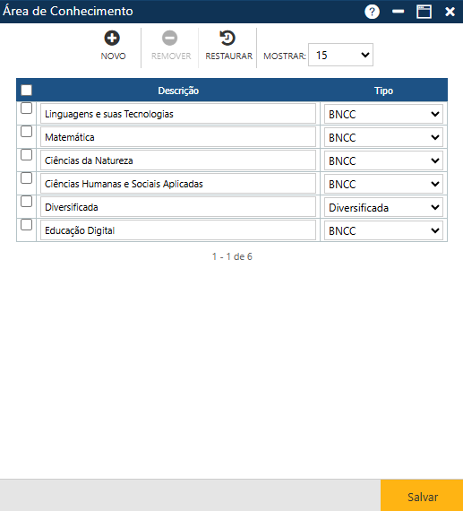Edit the Matemática description field
This screenshot has height=511, width=463.
[178, 137]
